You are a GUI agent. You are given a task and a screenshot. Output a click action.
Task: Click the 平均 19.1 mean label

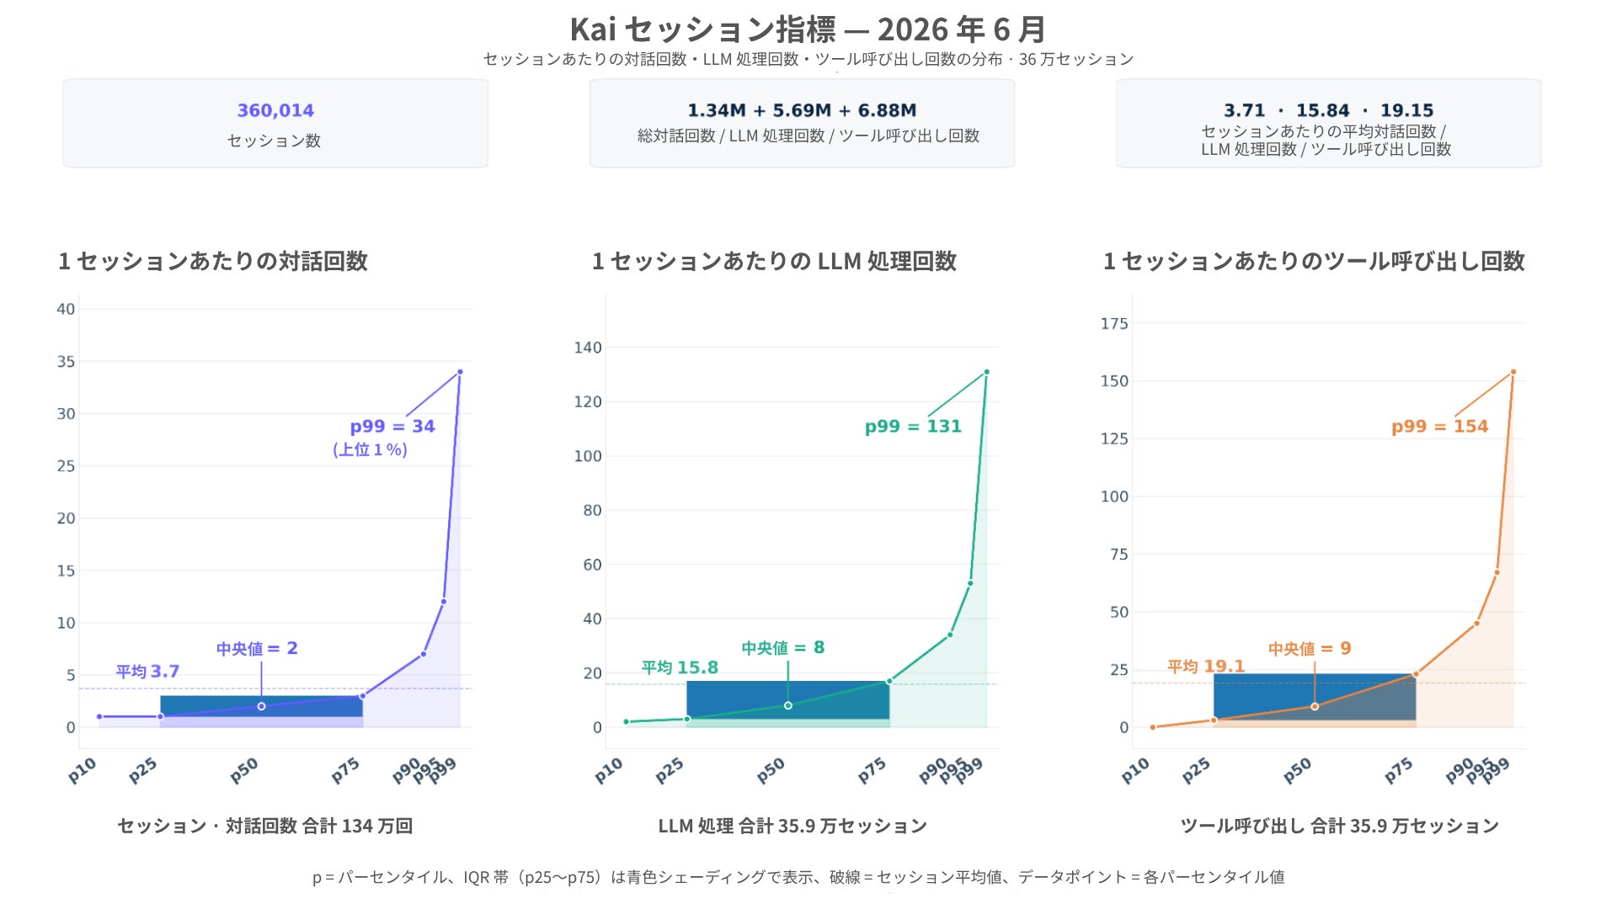[x=1206, y=667]
